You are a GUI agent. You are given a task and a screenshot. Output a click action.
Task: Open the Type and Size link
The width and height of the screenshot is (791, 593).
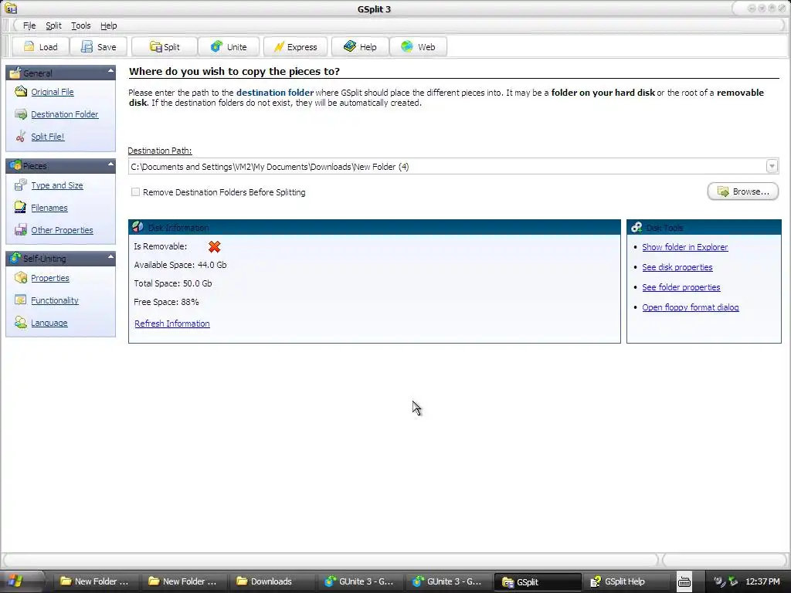[x=57, y=185]
